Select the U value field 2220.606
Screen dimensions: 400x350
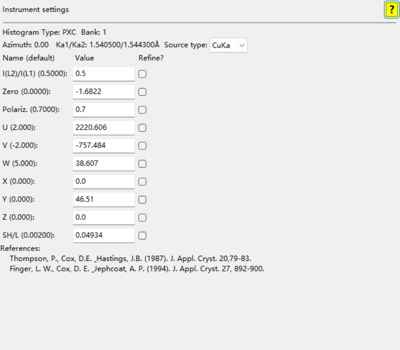[104, 128]
